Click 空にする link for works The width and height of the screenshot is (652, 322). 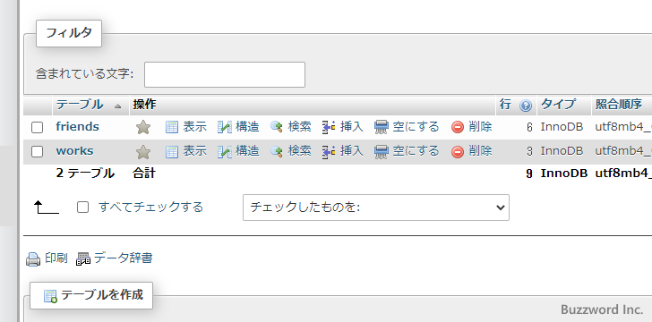[416, 151]
